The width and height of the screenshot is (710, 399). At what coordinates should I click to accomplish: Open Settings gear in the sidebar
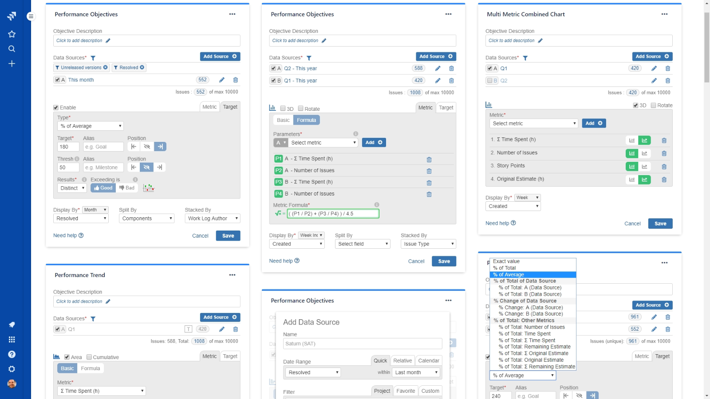12,369
